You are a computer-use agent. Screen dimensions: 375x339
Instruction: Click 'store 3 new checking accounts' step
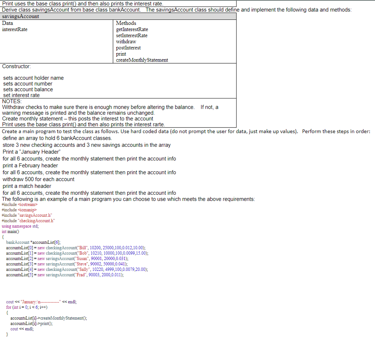[86, 145]
